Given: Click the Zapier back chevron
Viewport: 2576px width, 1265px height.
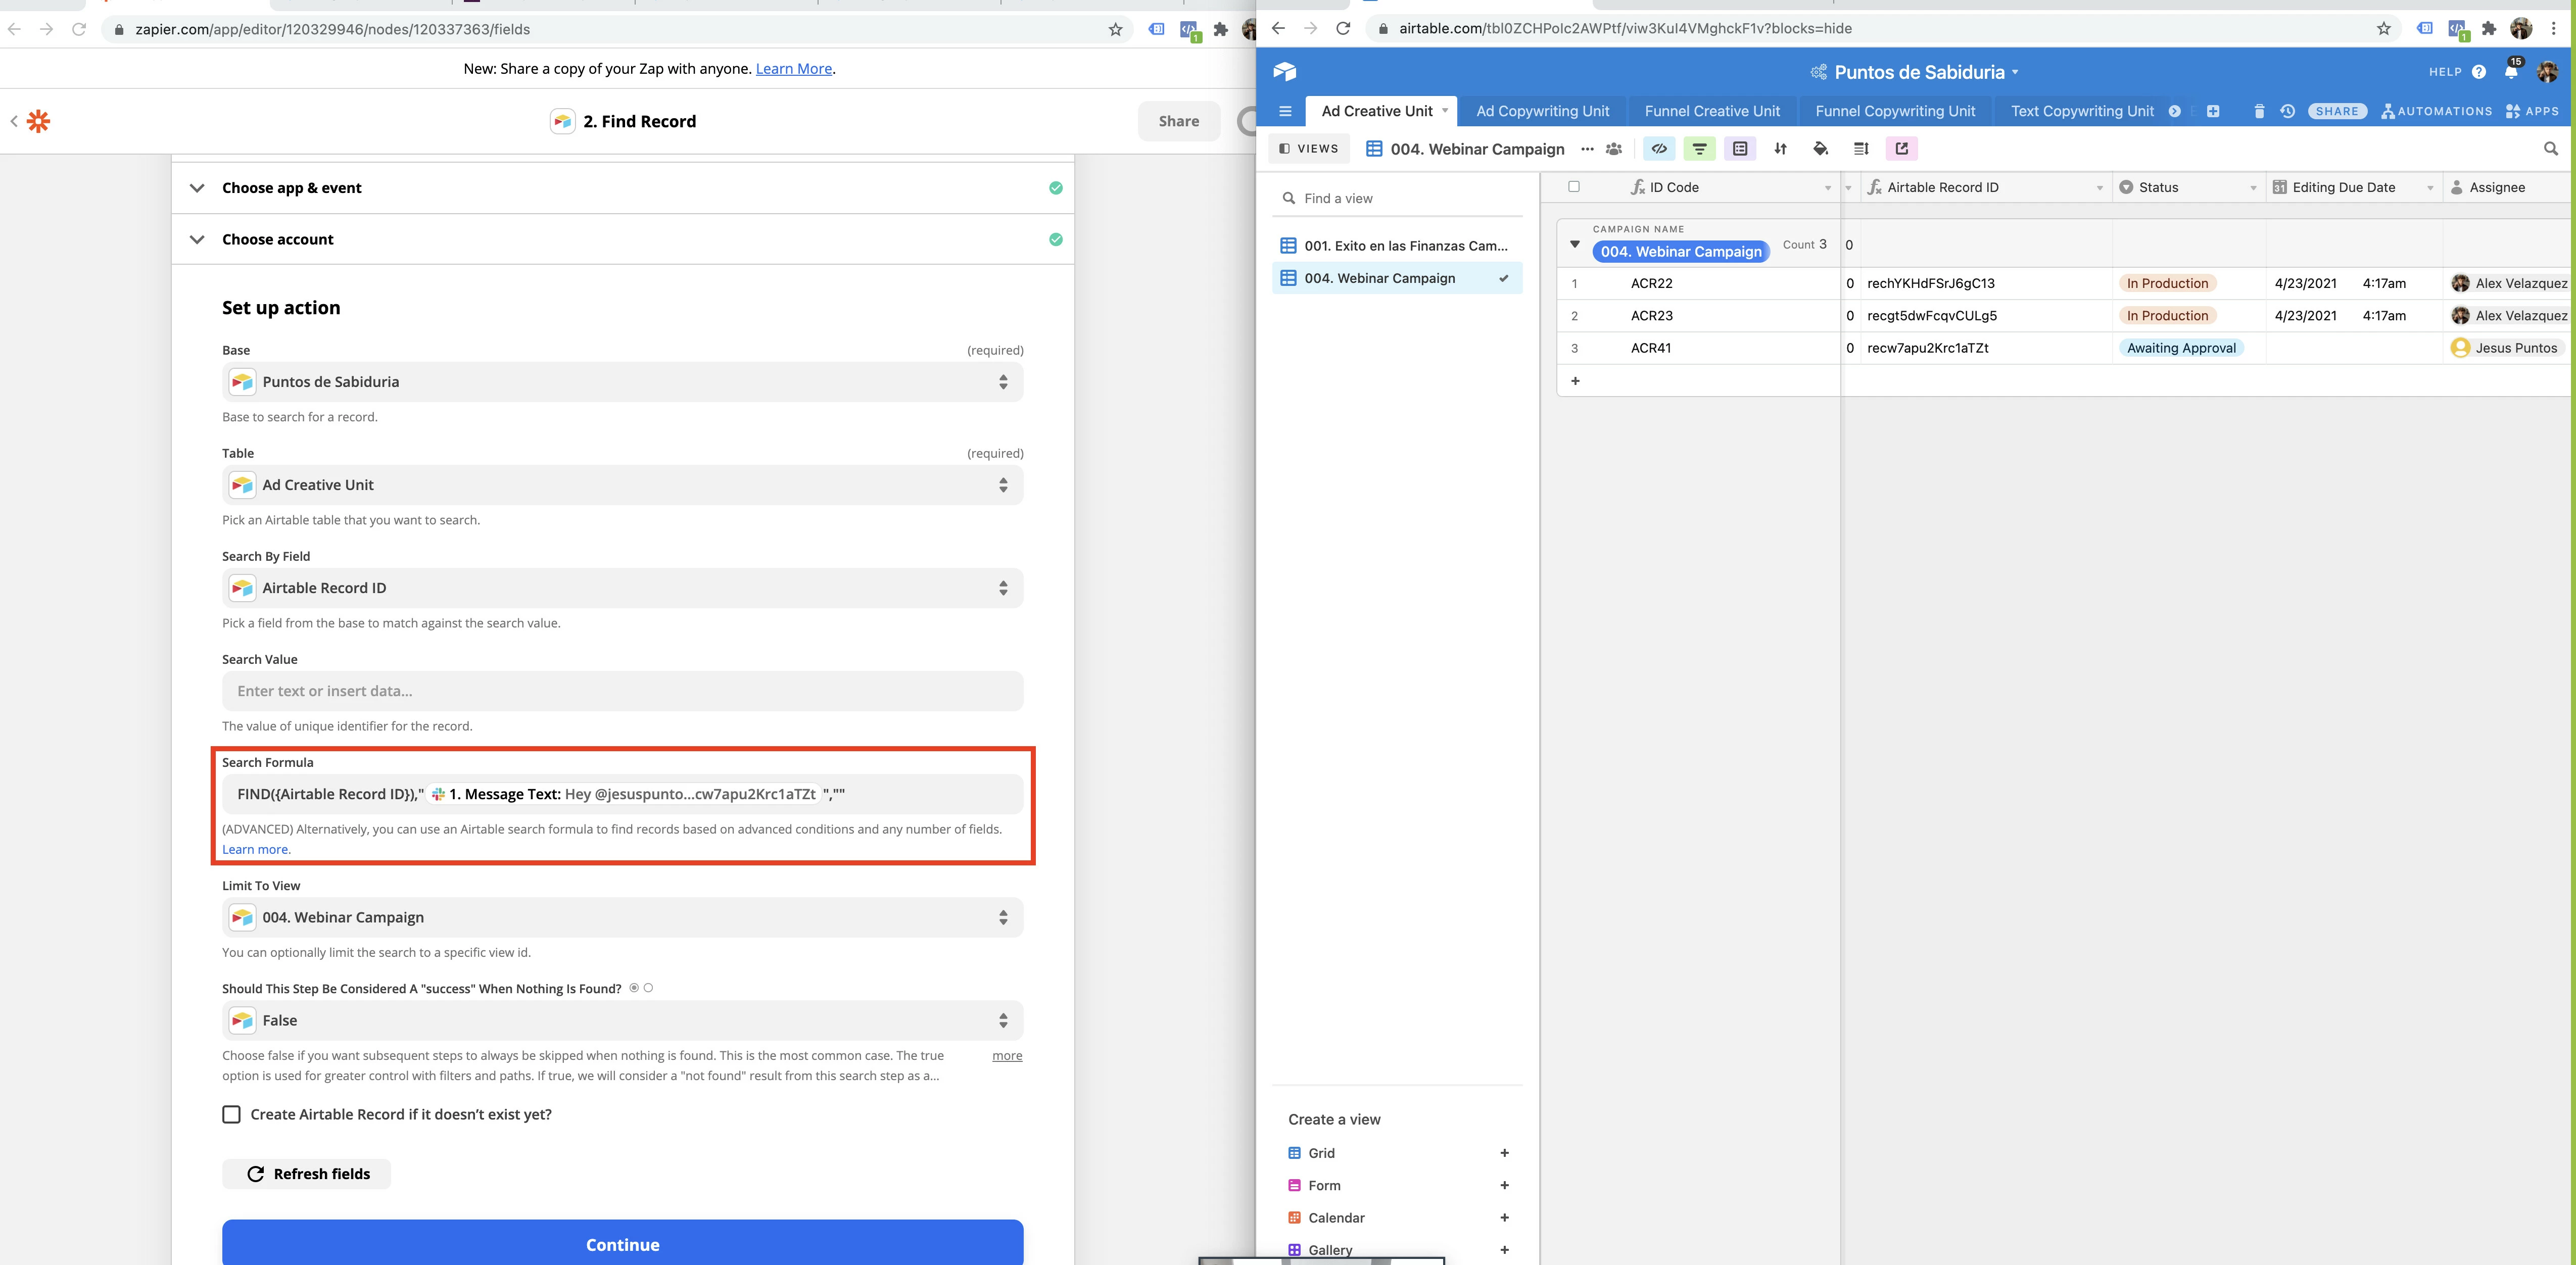Looking at the screenshot, I should (14, 121).
